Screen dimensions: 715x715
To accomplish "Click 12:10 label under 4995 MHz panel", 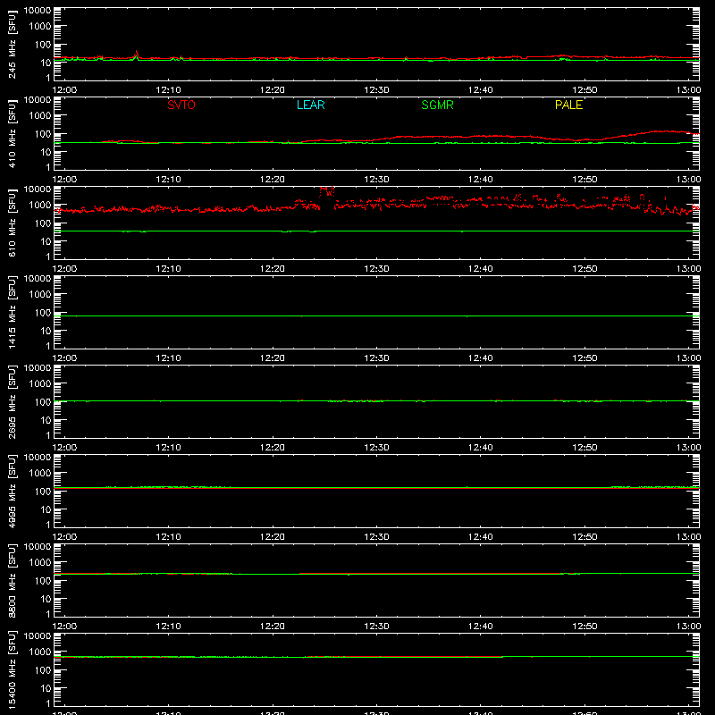I will tap(168, 537).
